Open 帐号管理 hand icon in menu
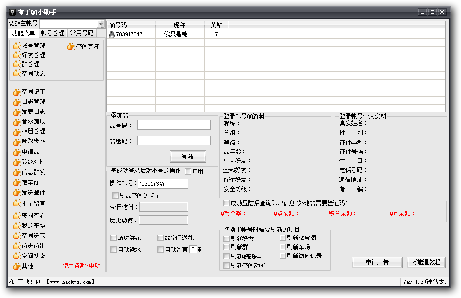Viewport: 461px width, 298px height. pyautogui.click(x=17, y=46)
